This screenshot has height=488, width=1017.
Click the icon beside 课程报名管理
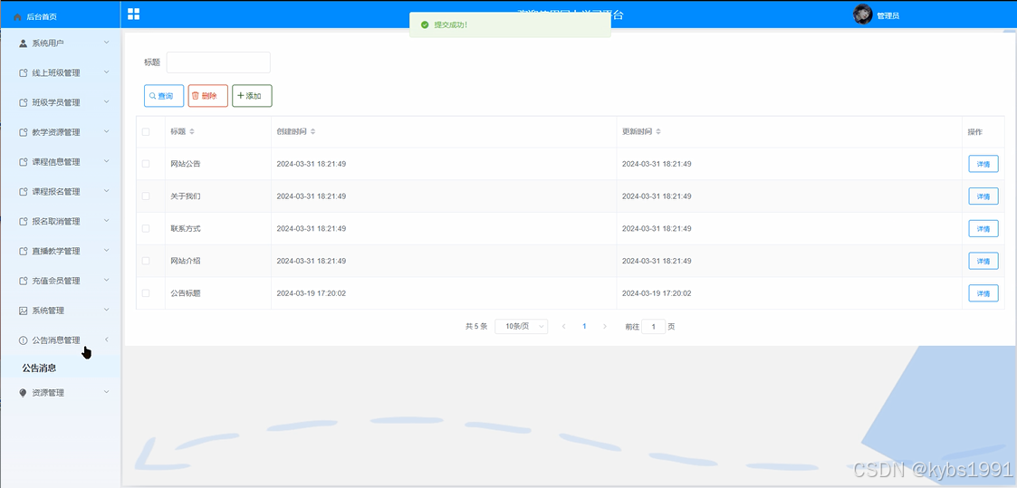[24, 192]
